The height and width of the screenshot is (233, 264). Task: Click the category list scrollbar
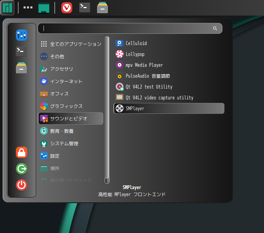click(107, 110)
